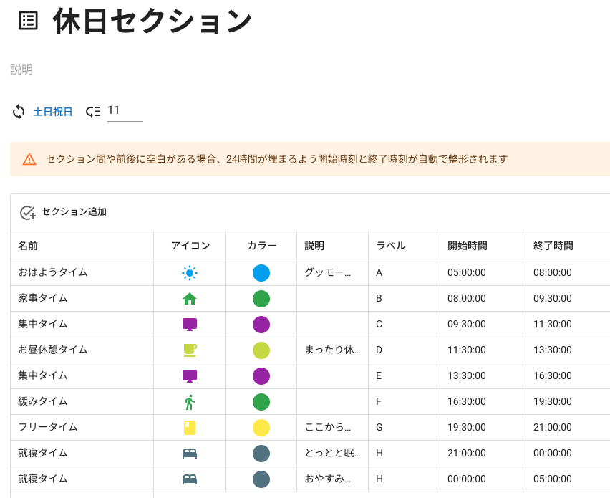Click the book icon in フリータイム row

[x=190, y=428]
